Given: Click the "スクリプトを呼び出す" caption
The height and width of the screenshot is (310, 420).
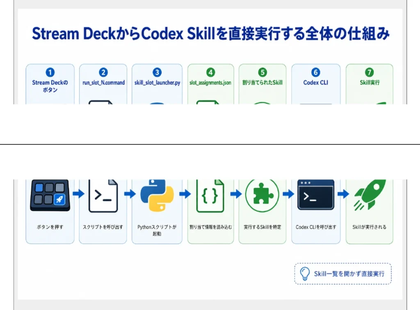Looking at the screenshot, I should pos(103,227).
